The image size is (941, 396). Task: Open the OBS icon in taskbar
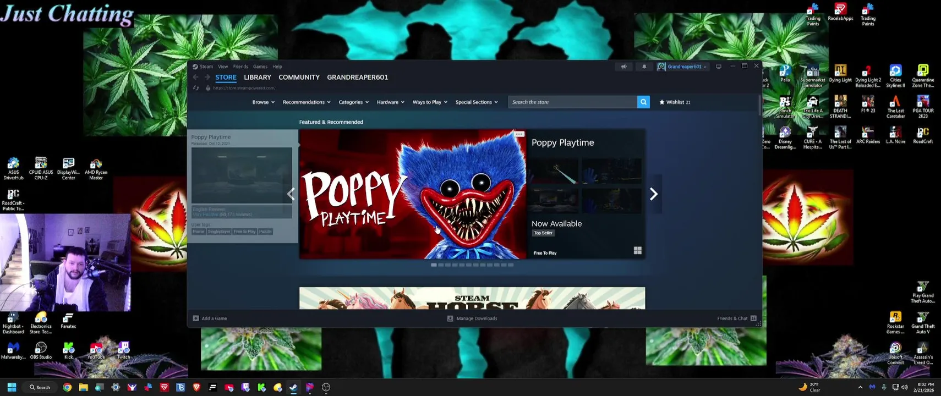tap(326, 387)
